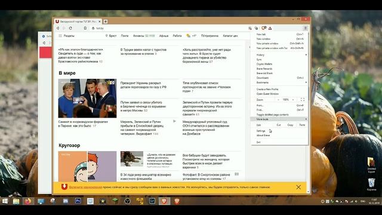The image size is (382, 215).
Task: Choose New tab in the menu
Action: pos(280,35)
